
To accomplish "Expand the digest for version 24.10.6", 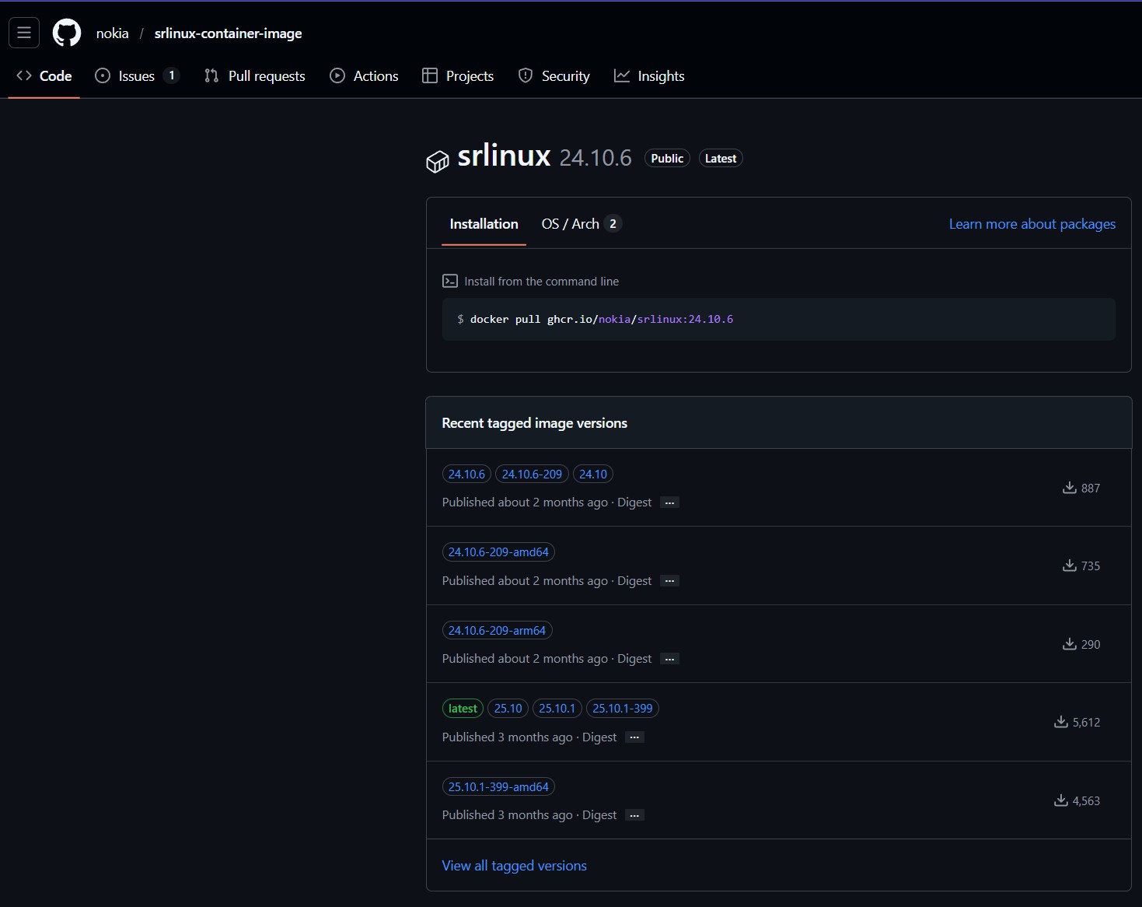I will (669, 503).
